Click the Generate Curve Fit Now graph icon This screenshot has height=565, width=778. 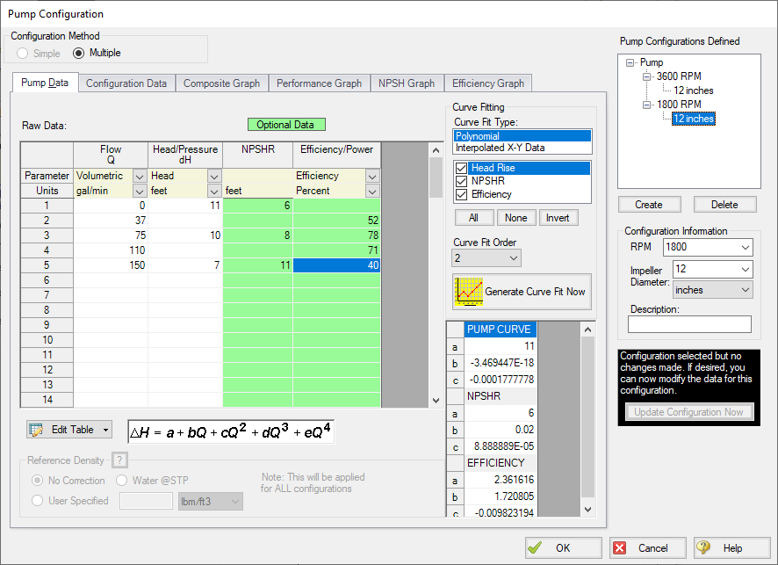tap(468, 291)
